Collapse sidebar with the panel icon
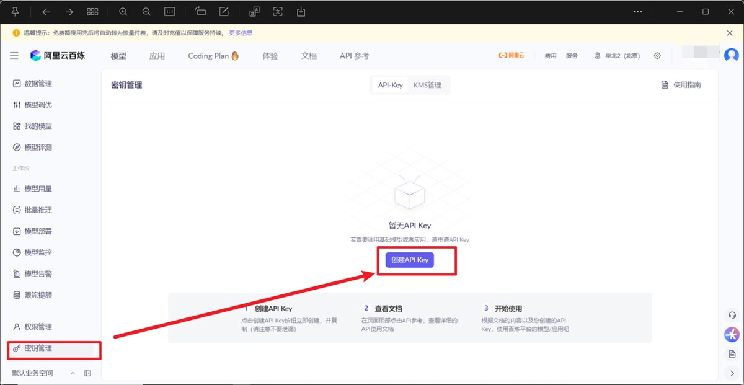The image size is (744, 385). [x=87, y=373]
